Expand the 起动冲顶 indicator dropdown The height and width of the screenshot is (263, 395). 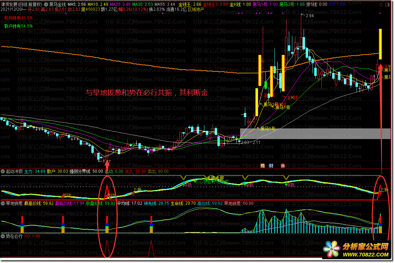point(3,171)
